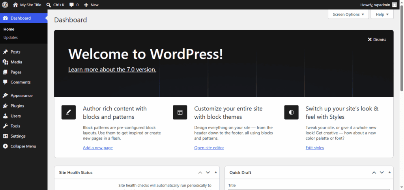
Task: Click the Dashboard gauge icon in sidebar
Action: 6,18
